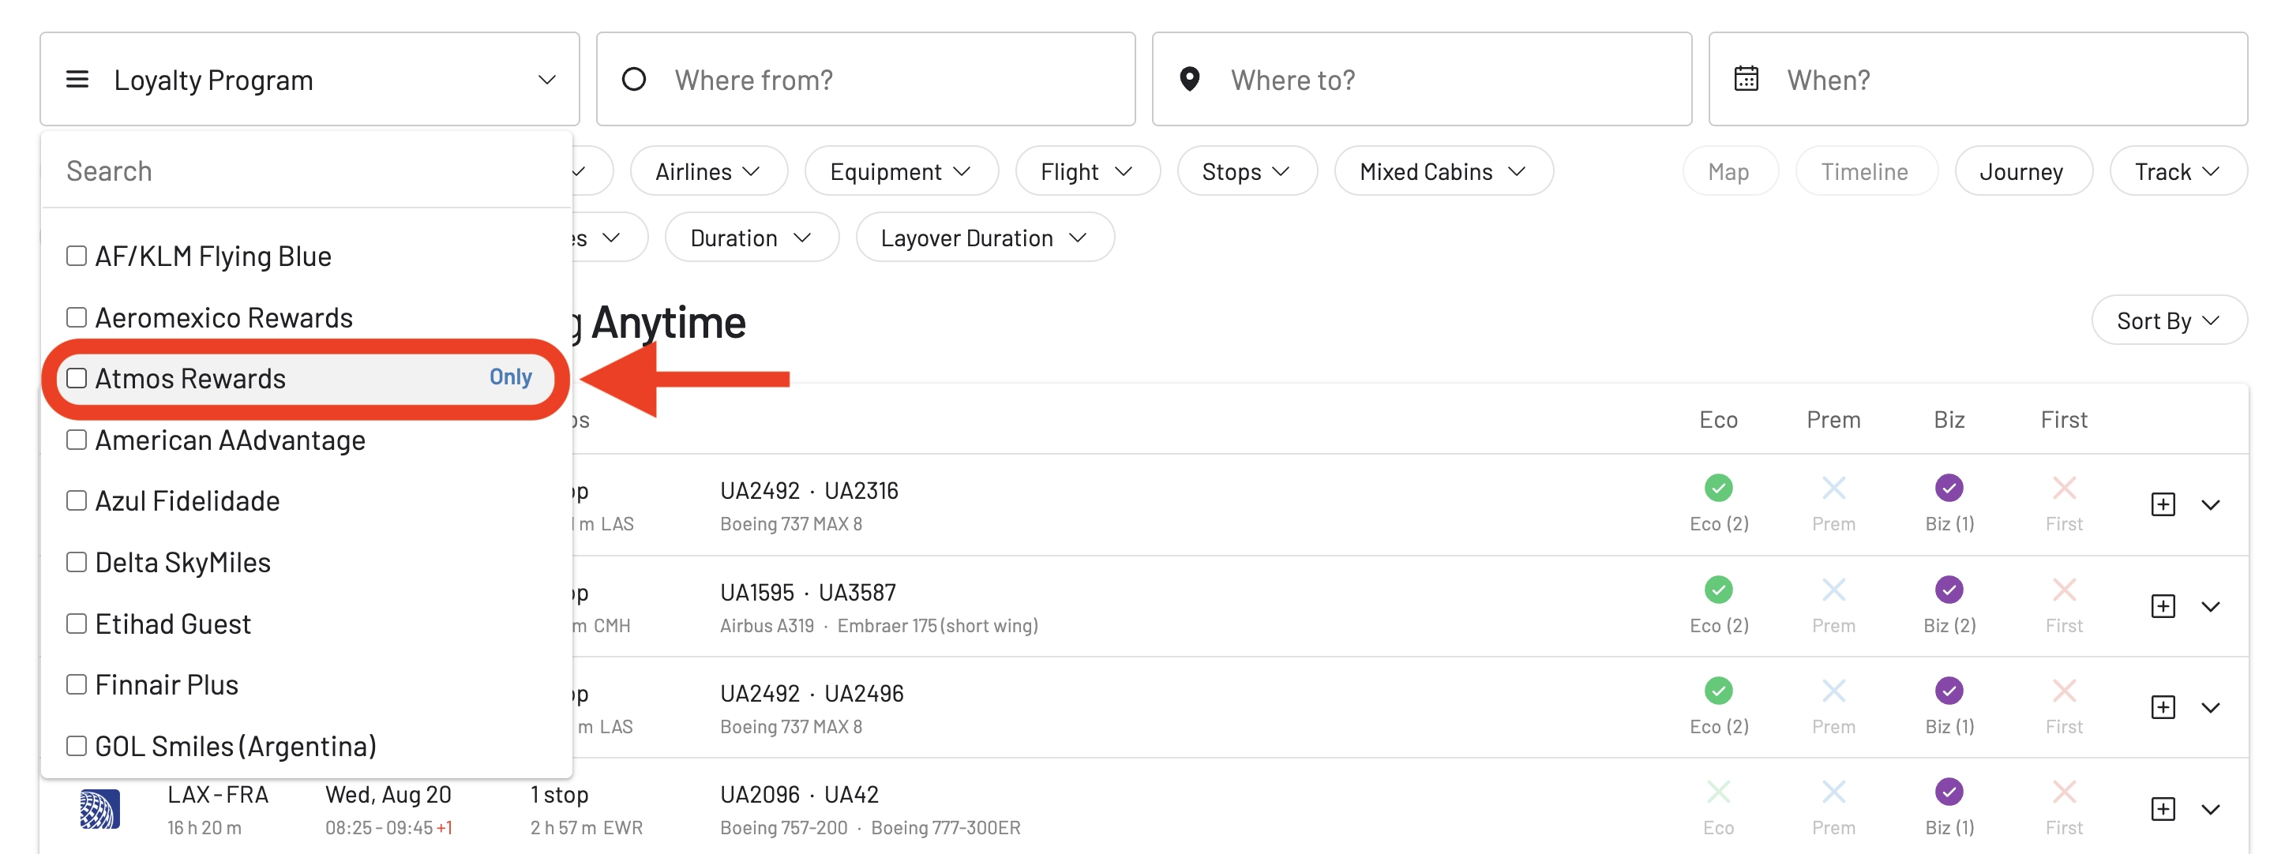Switch to the Map view

pos(1730,171)
